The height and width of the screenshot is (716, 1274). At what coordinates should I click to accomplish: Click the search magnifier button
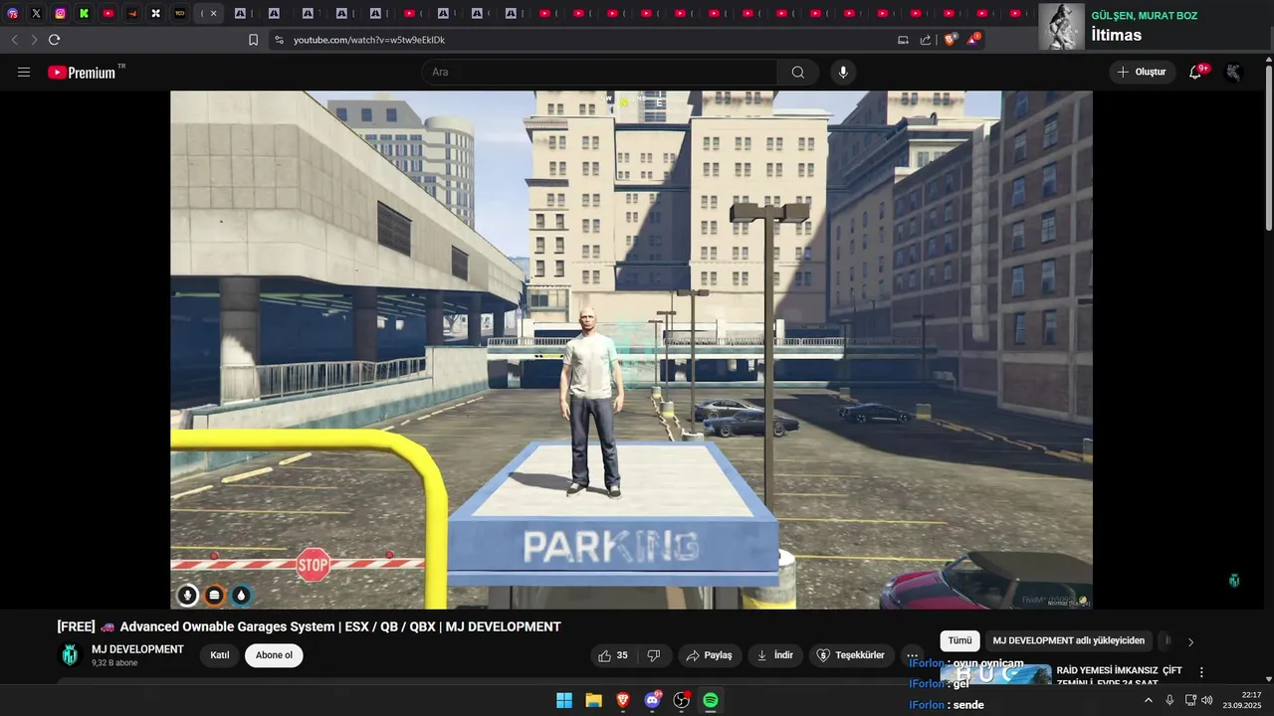pos(798,73)
